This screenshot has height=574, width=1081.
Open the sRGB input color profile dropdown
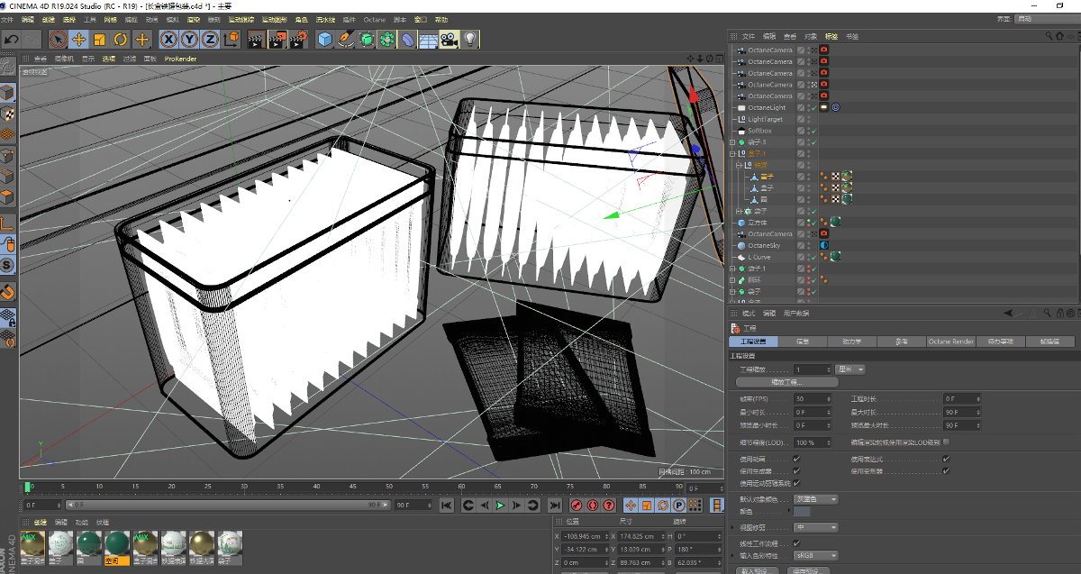pyautogui.click(x=816, y=556)
